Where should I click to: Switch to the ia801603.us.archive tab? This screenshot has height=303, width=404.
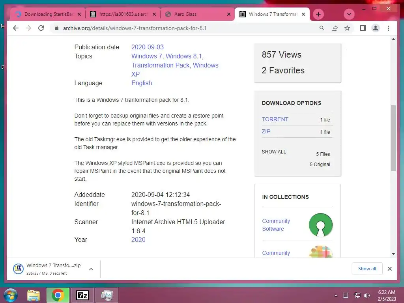coord(123,14)
